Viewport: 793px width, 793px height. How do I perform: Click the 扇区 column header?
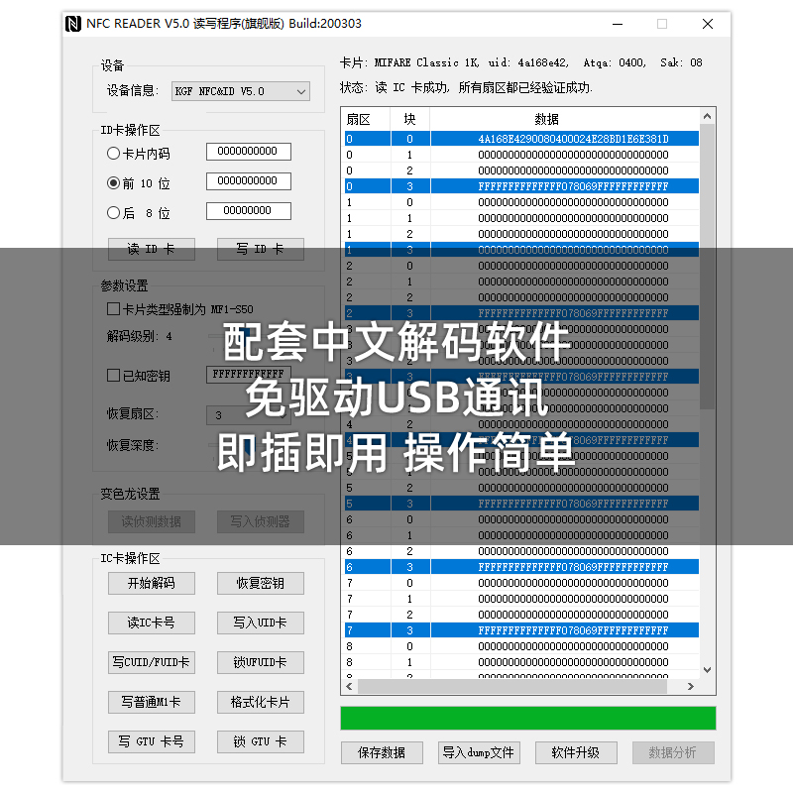(x=366, y=119)
